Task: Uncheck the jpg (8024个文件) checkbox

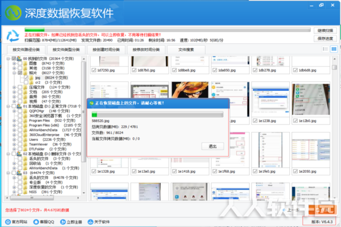Action: click(x=26, y=78)
